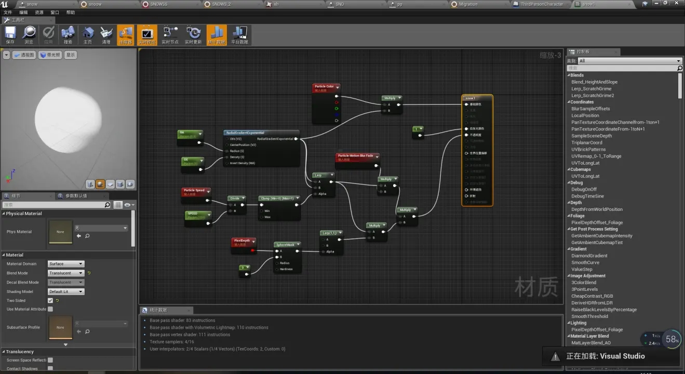This screenshot has height=374, width=685.
Task: Toggle 统计数据 (Stats) toolbar button
Action: (217, 34)
